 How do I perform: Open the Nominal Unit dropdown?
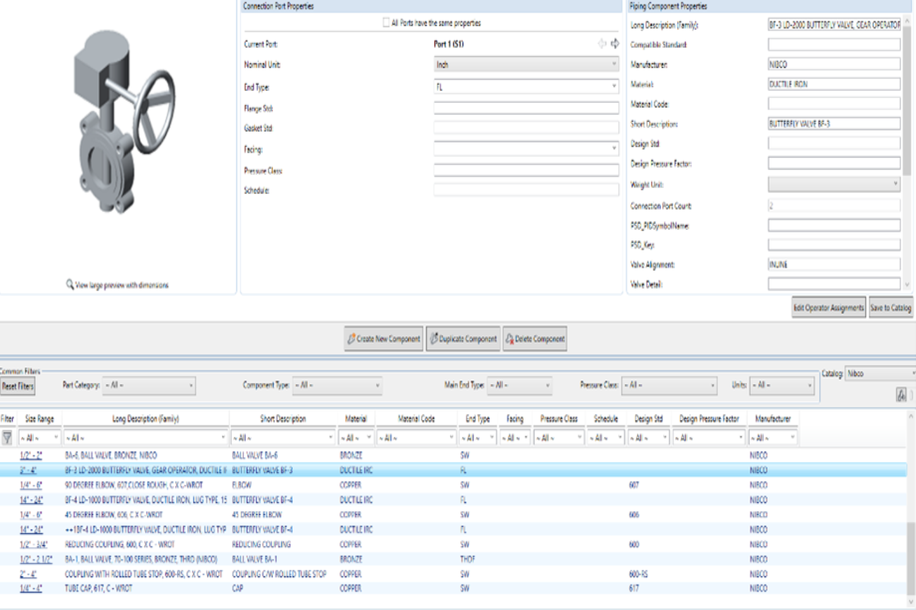tap(526, 65)
